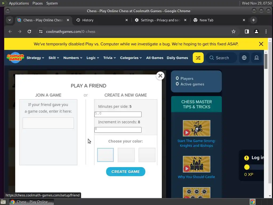Screen dimensions: 273x205
Task: Expand the Skill menu
Action: (54, 58)
